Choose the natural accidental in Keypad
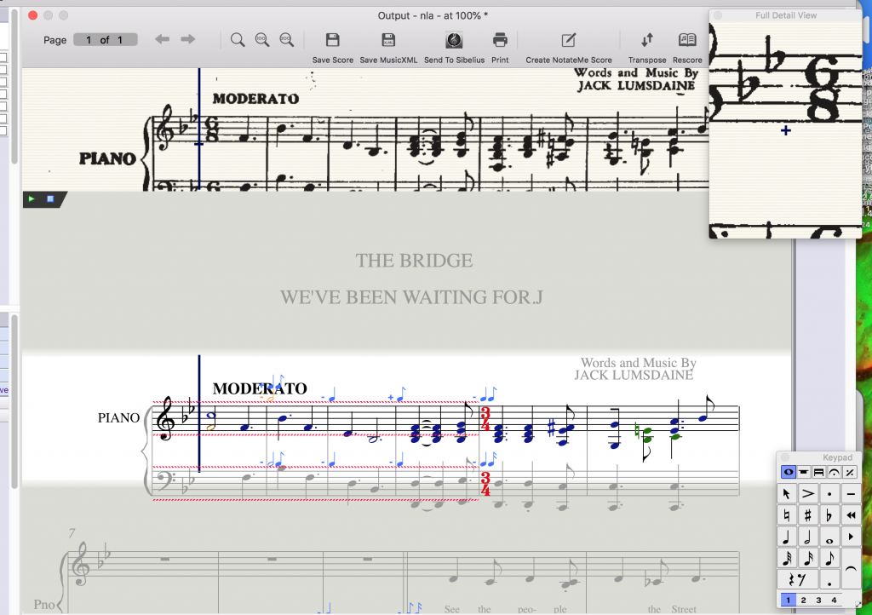Screen dimensions: 872x615 [786, 515]
